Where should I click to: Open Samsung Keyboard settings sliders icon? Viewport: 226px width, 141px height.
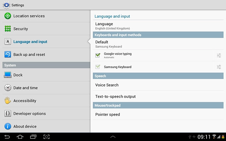click(x=219, y=67)
